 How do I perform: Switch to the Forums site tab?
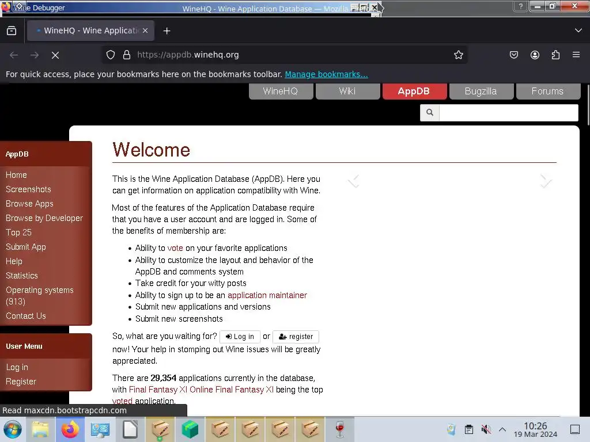click(x=549, y=92)
